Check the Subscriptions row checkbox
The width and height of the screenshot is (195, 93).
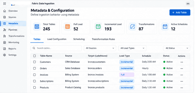click(35, 81)
